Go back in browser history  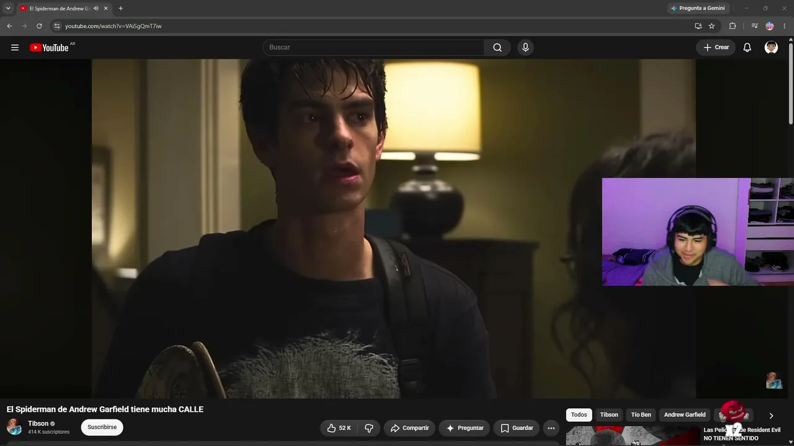coord(9,26)
